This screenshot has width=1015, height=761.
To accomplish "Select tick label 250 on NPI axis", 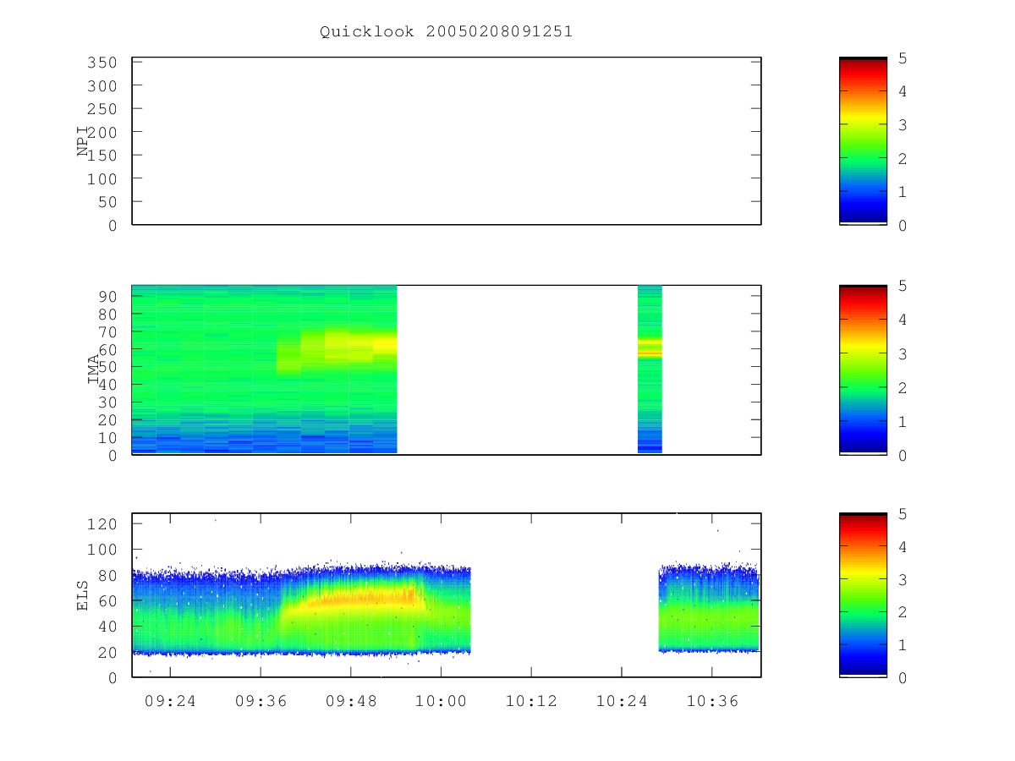I will pyautogui.click(x=101, y=109).
